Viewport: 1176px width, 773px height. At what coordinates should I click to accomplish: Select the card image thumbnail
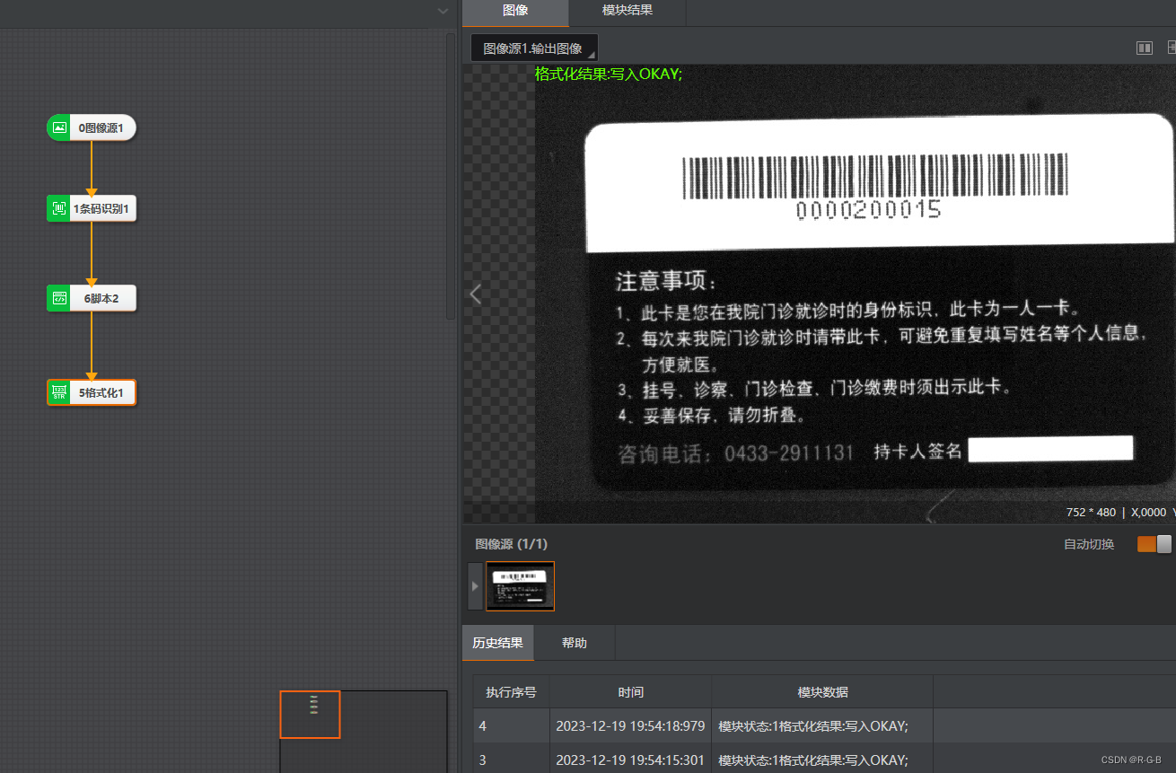pyautogui.click(x=520, y=586)
